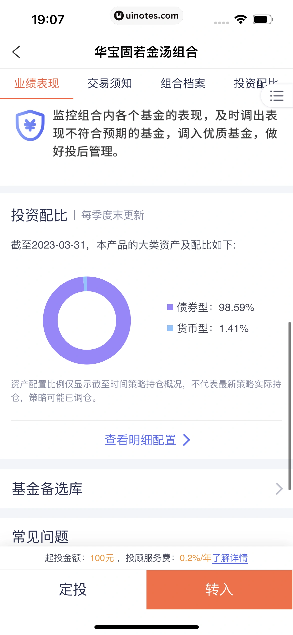This screenshot has height=635, width=293.
Task: Tap the battery status icon
Action: point(262,19)
